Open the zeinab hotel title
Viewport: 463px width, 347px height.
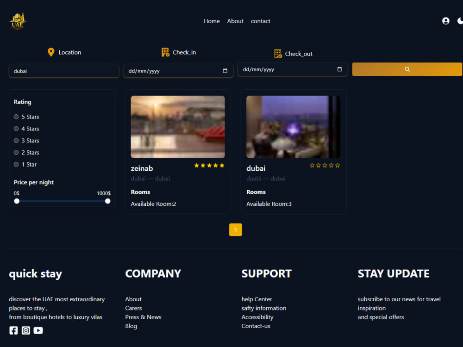pyautogui.click(x=142, y=168)
